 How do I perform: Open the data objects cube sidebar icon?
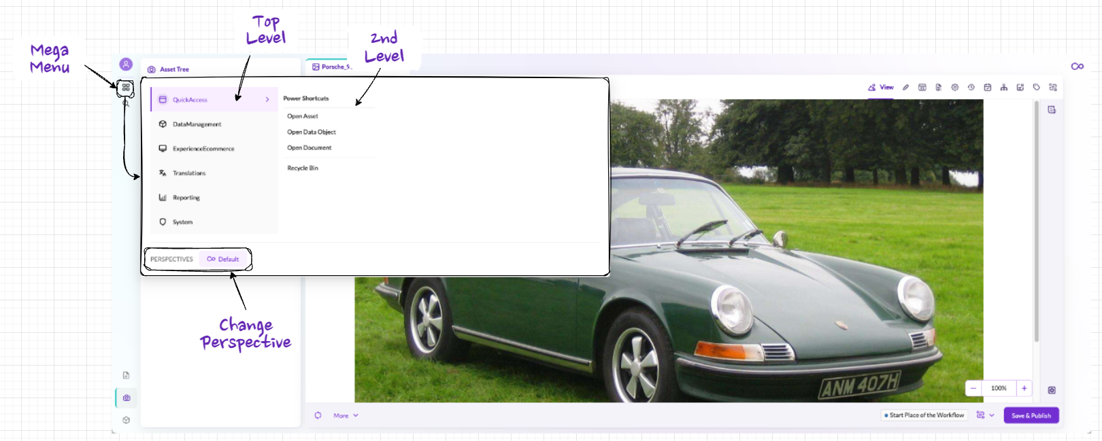point(126,420)
